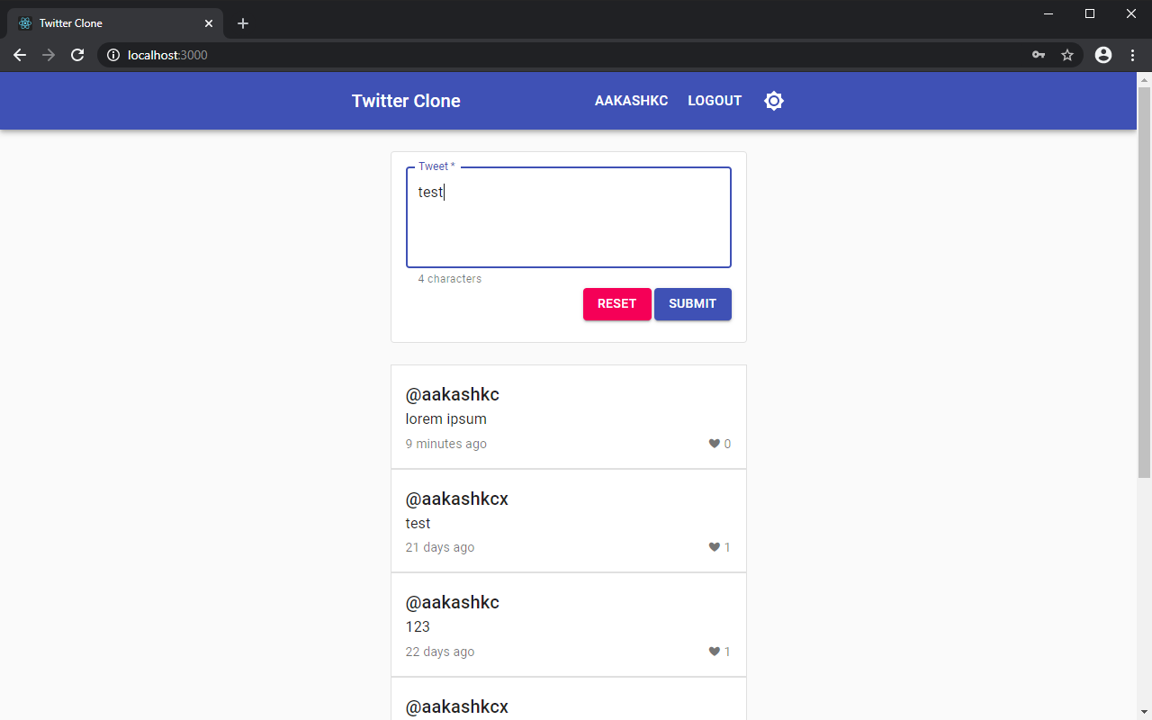Viewport: 1152px width, 720px height.
Task: Bookmark this page with the star icon
Action: point(1067,55)
